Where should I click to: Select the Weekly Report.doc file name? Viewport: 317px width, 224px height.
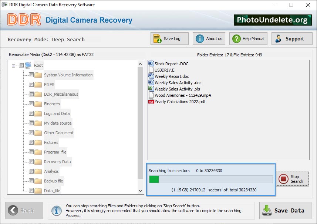coord(172,76)
